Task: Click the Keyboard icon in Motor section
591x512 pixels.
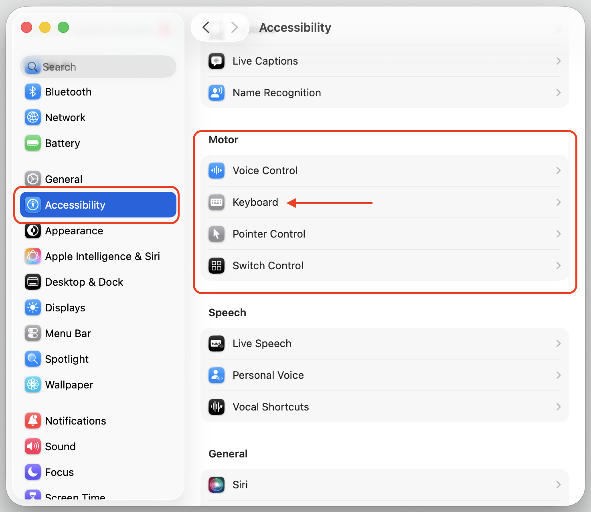Action: [x=217, y=202]
